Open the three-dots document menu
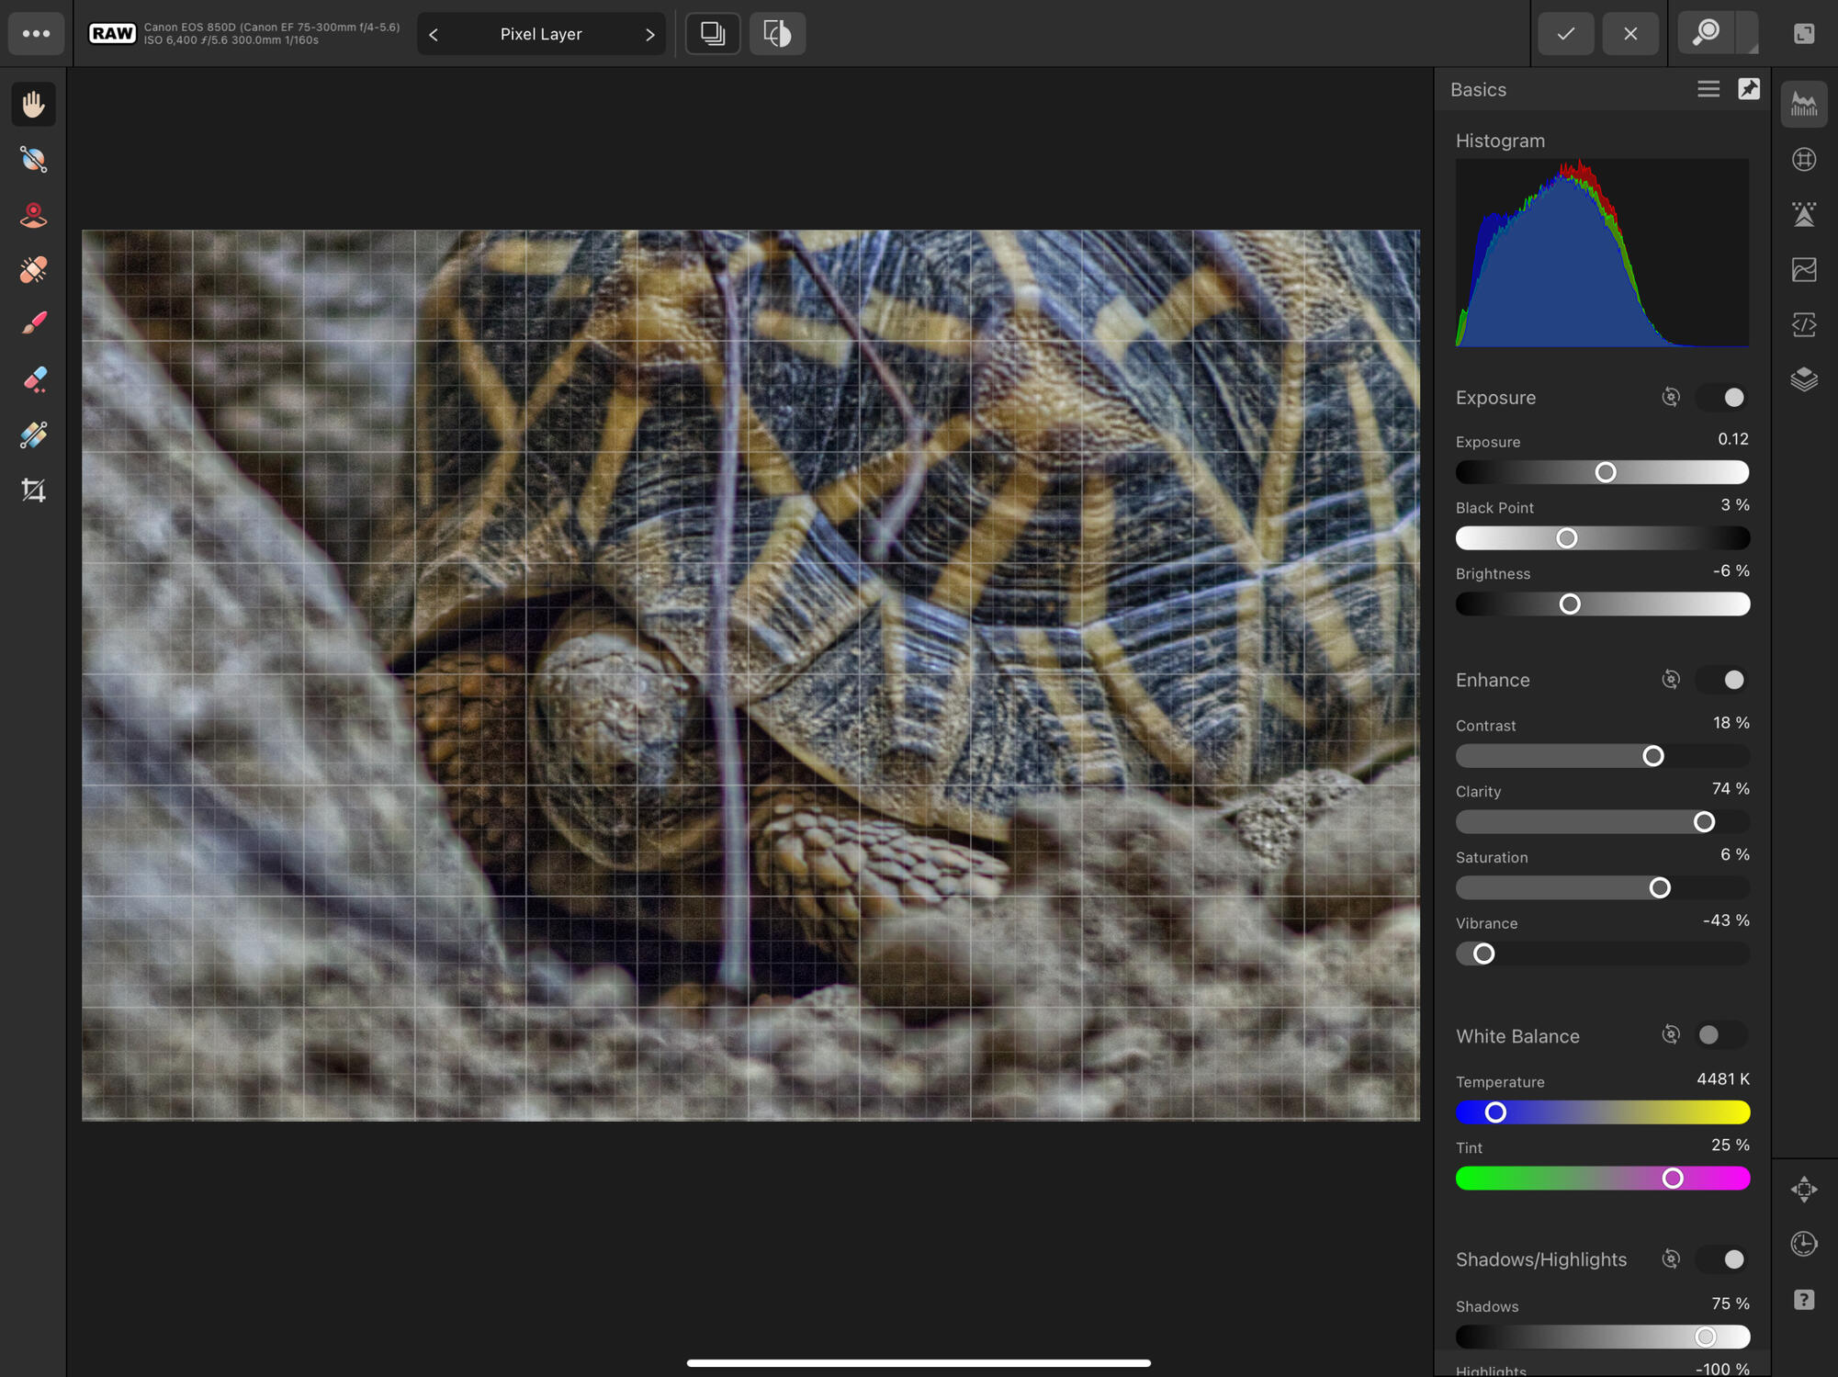The height and width of the screenshot is (1377, 1838). click(x=36, y=34)
